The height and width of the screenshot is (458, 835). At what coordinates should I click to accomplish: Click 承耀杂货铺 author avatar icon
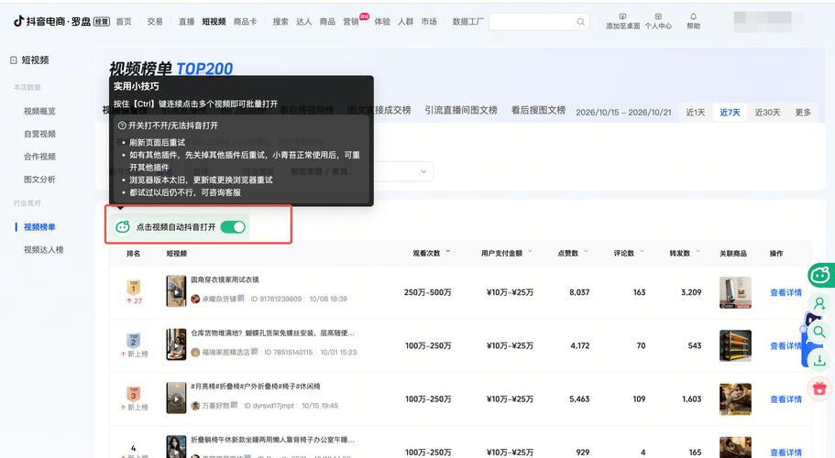click(195, 299)
